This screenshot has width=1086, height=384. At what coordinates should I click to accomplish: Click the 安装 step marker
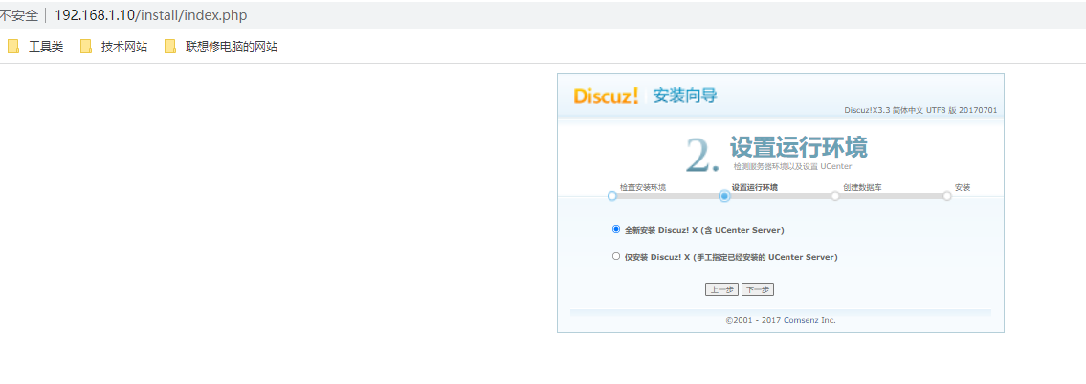point(947,196)
